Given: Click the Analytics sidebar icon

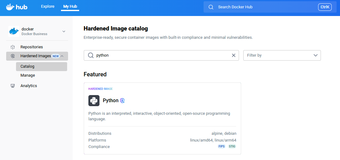Looking at the screenshot, I should point(13,86).
